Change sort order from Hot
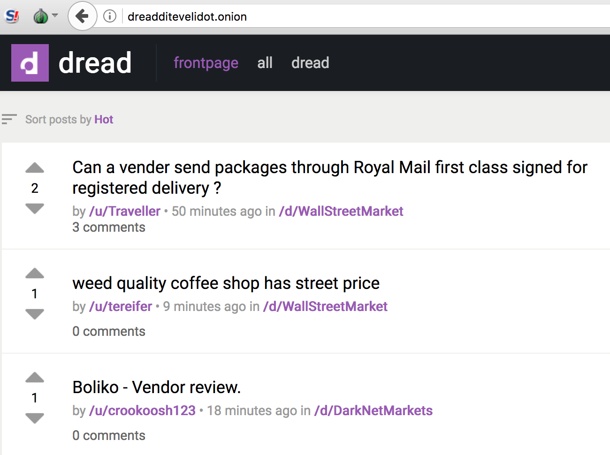Screen dimensions: 610x455 point(104,120)
